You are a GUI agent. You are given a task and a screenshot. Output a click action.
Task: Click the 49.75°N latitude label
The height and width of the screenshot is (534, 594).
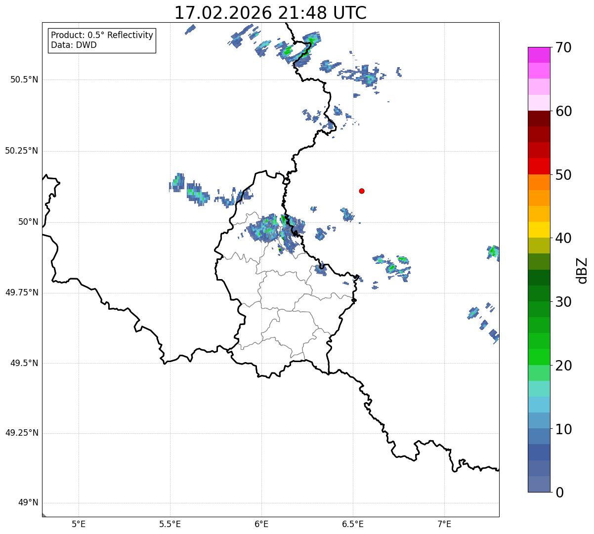point(21,292)
